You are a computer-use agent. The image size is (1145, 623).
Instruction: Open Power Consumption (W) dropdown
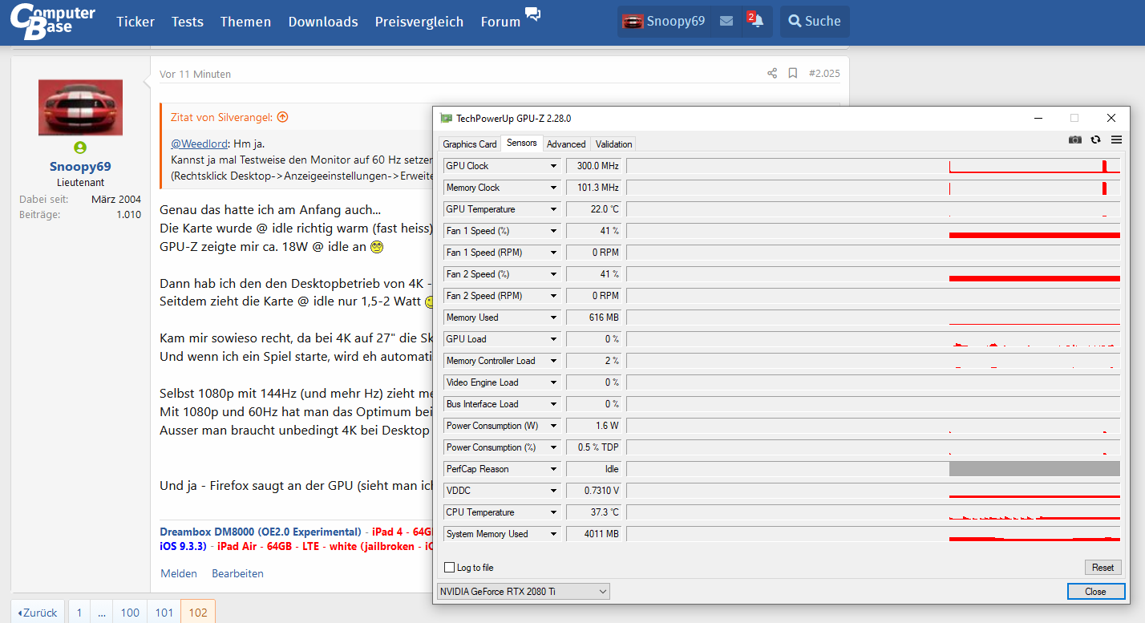pos(553,426)
